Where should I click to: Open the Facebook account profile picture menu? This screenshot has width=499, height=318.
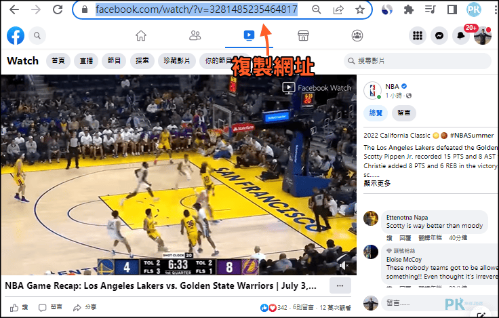pyautogui.click(x=483, y=35)
